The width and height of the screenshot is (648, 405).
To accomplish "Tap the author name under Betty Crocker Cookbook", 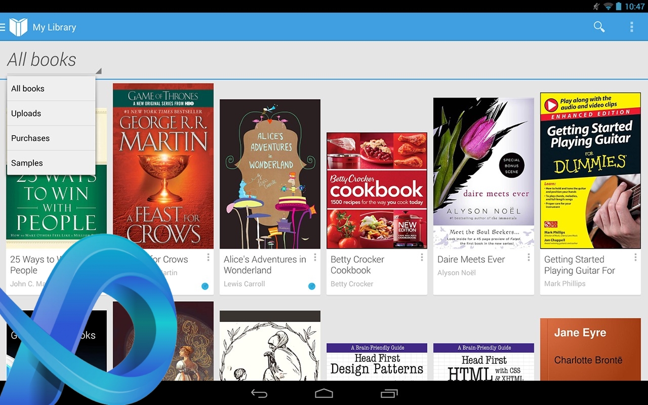I will 352,284.
